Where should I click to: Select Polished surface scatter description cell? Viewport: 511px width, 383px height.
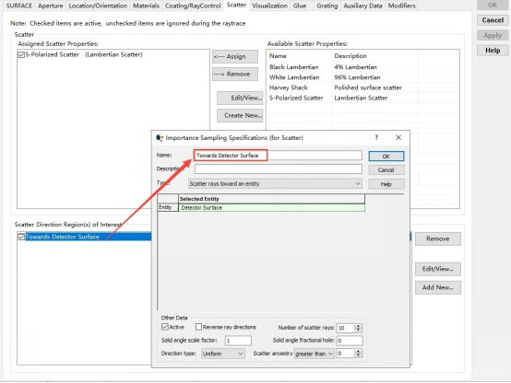(x=368, y=87)
